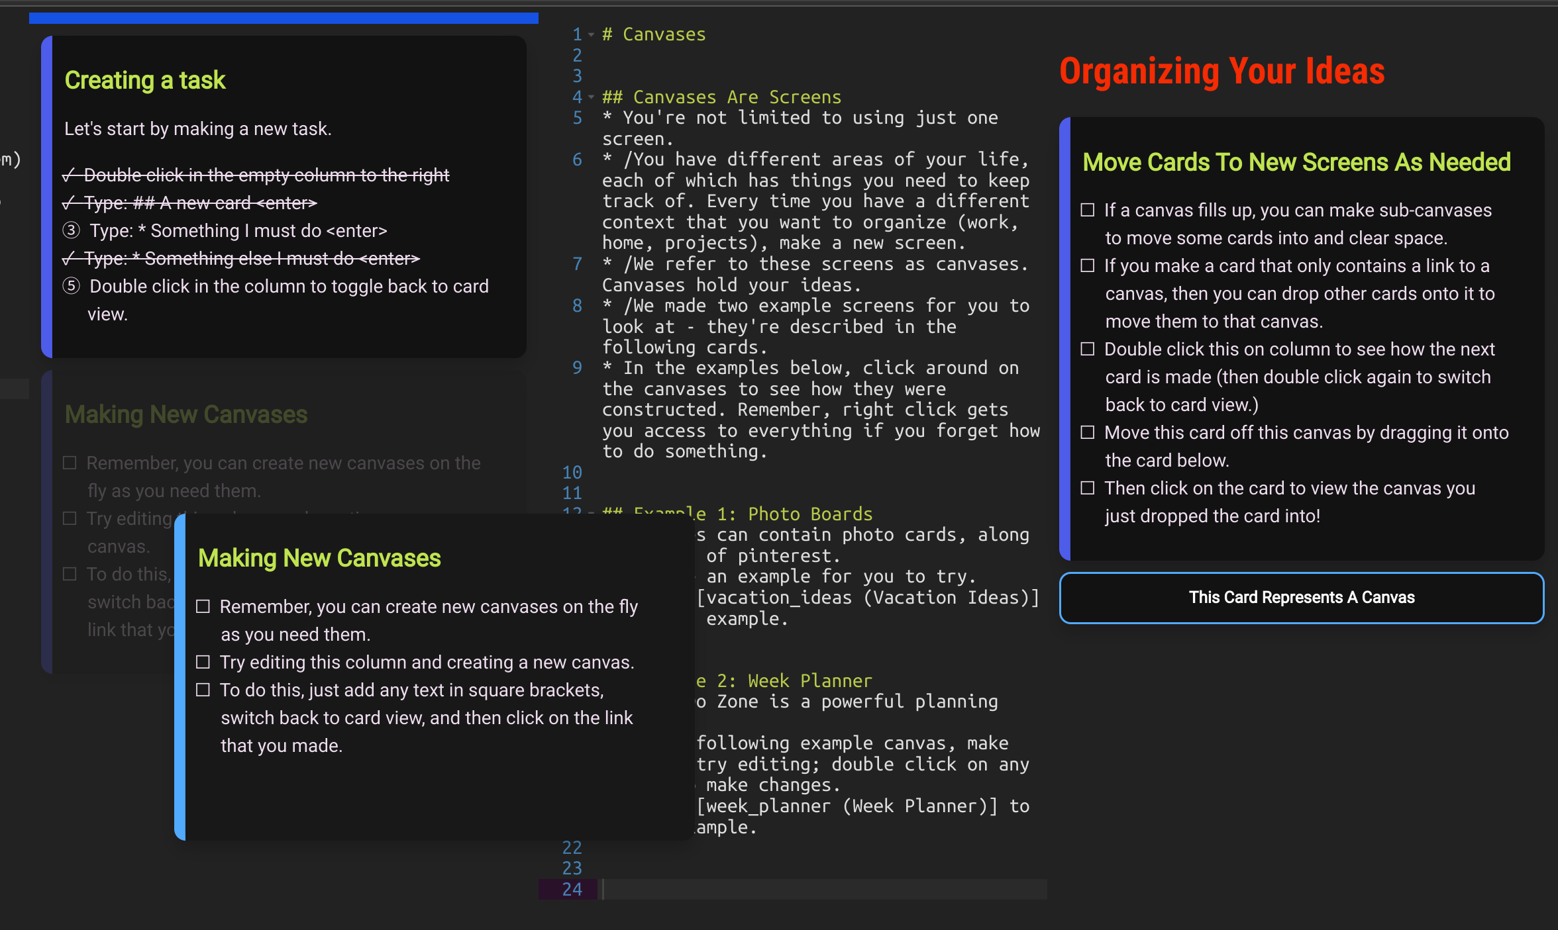Click the 'Organizing Your Ideas' heading
The height and width of the screenshot is (930, 1558).
pos(1221,71)
